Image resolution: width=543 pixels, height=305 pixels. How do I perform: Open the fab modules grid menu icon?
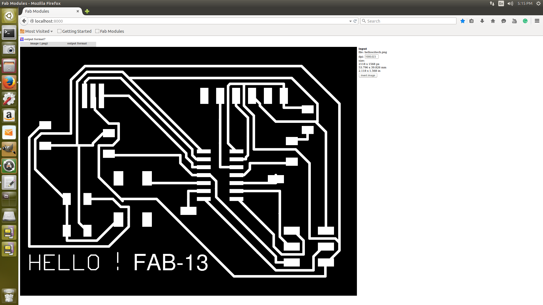(22, 39)
